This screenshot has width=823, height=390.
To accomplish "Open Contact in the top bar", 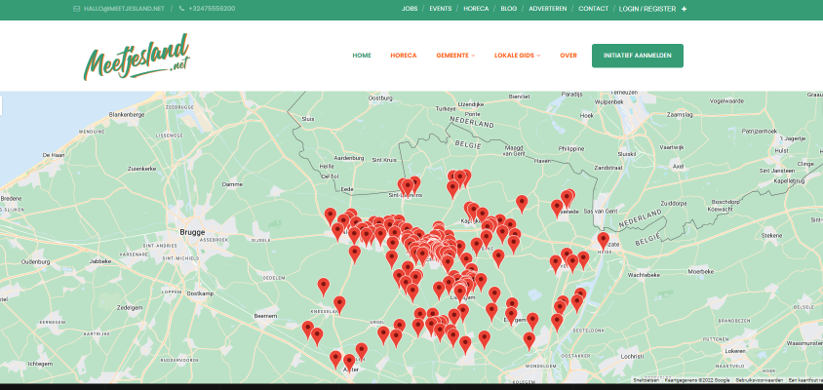I will click(x=594, y=9).
